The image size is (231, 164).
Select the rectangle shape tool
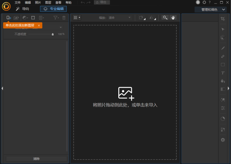pos(223,65)
